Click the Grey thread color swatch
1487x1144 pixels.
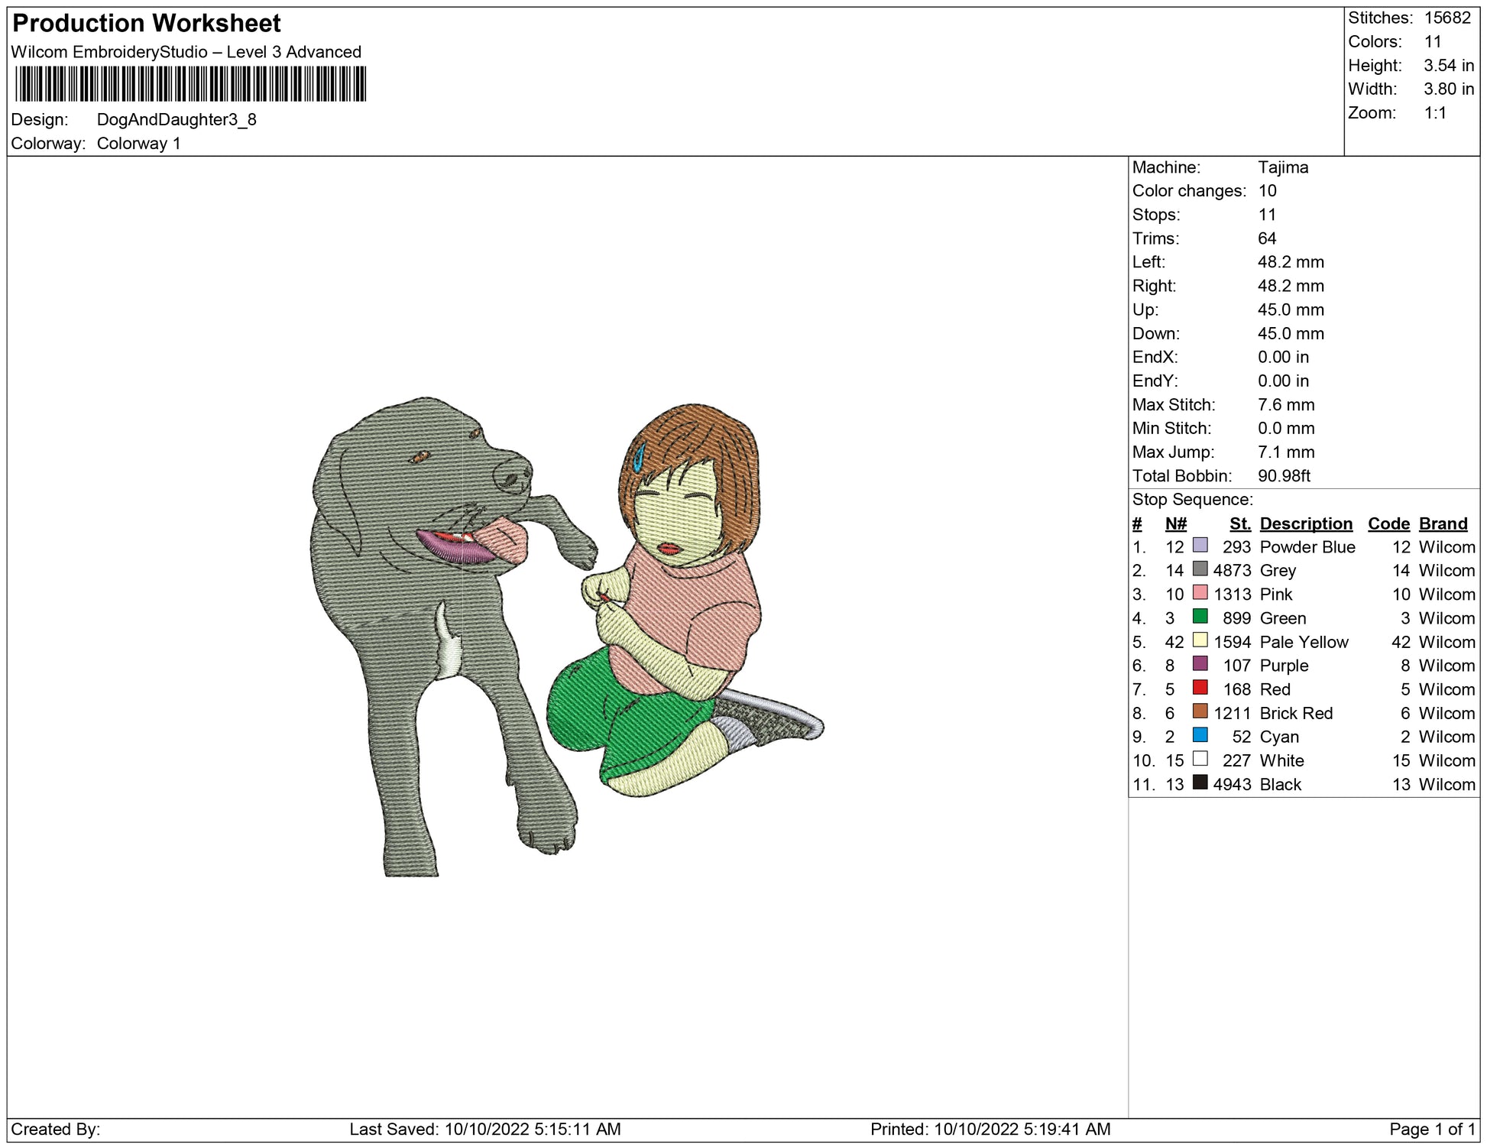tap(1200, 569)
